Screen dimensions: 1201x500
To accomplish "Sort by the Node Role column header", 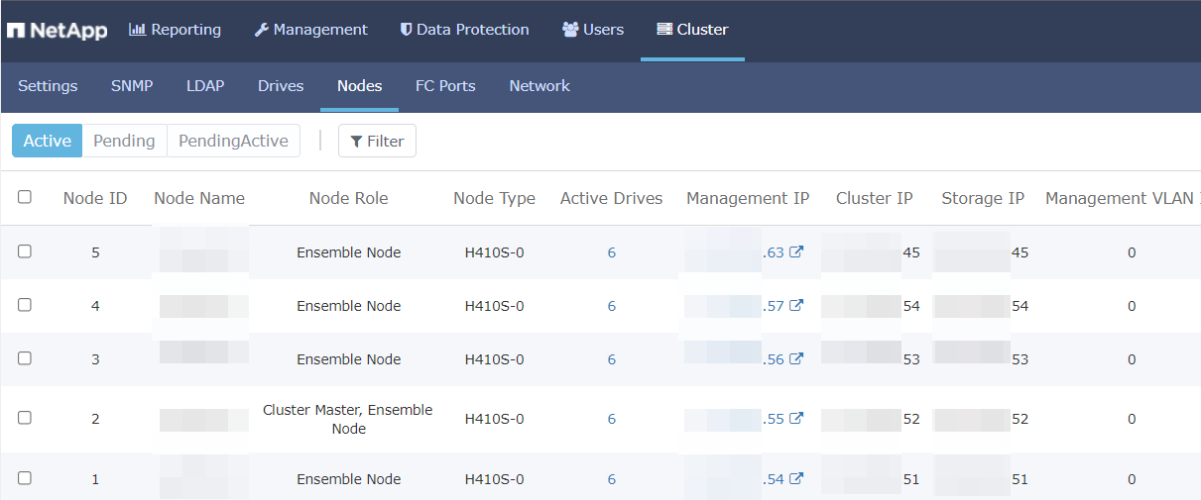I will click(349, 198).
